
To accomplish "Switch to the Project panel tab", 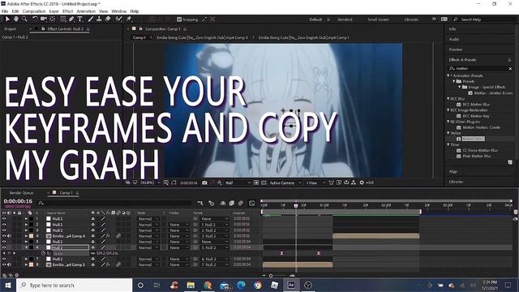I will pyautogui.click(x=10, y=29).
